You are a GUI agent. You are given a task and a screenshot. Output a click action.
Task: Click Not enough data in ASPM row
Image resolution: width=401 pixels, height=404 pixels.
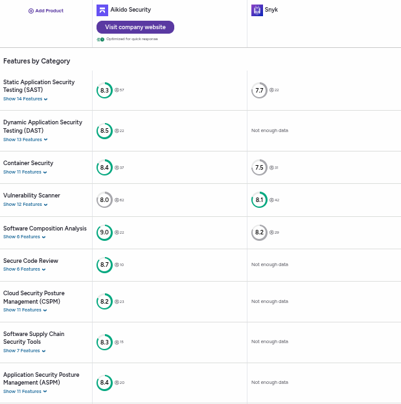(269, 383)
